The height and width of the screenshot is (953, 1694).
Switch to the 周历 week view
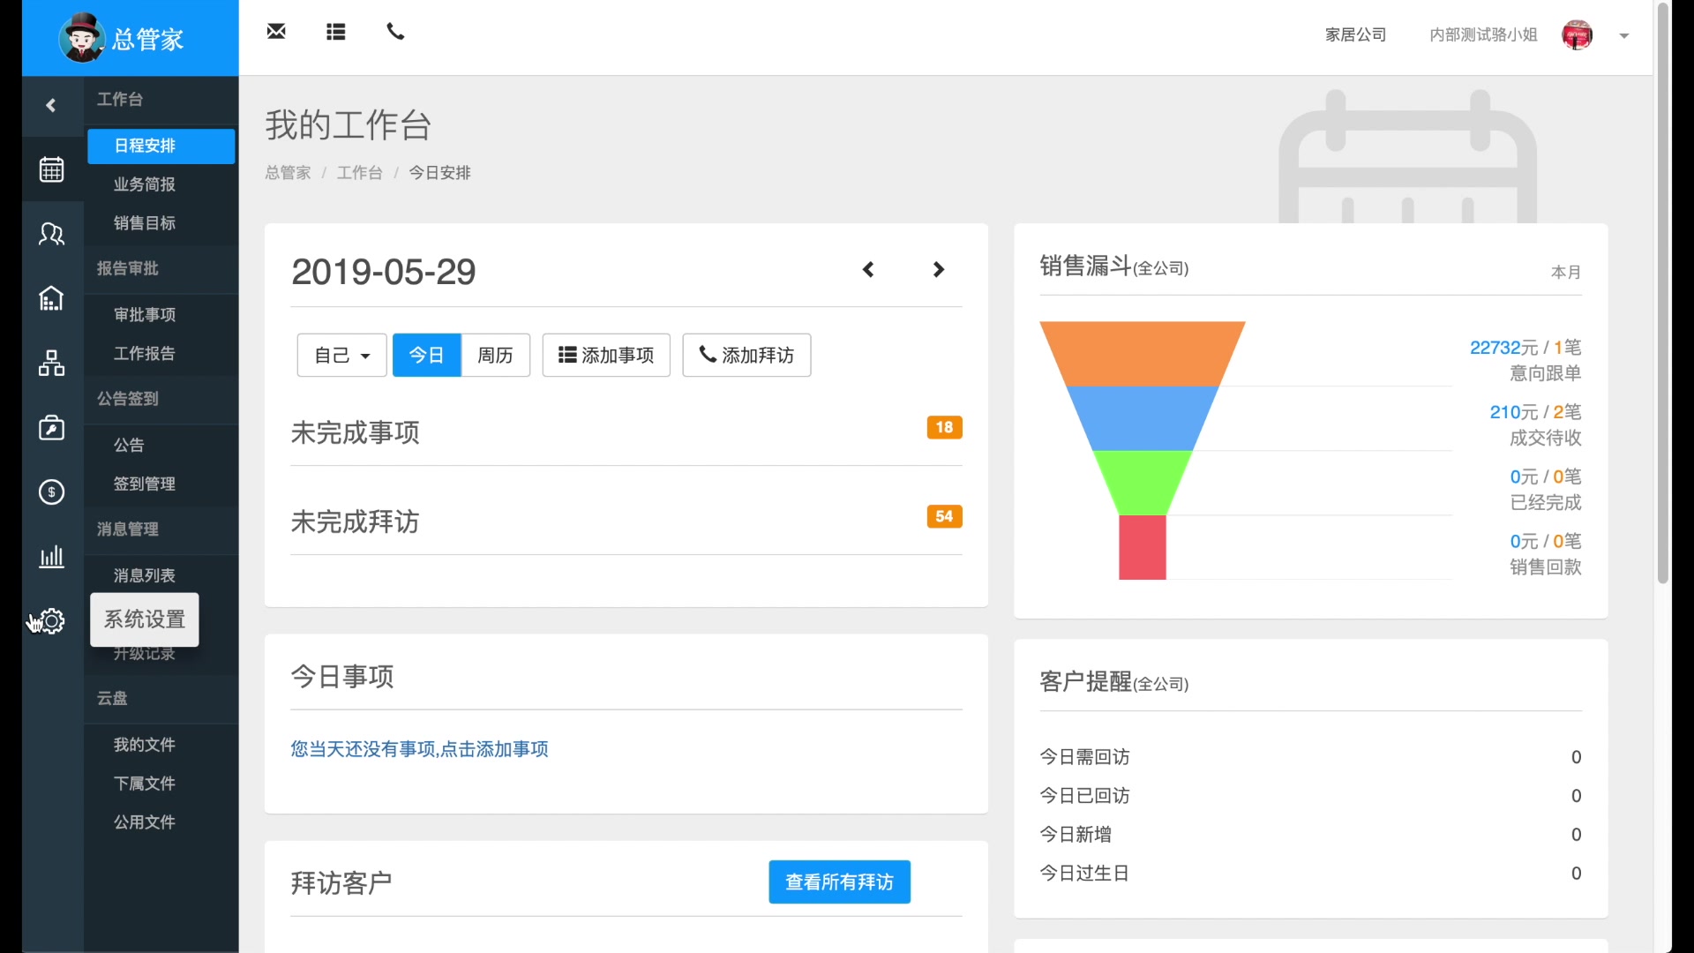495,355
